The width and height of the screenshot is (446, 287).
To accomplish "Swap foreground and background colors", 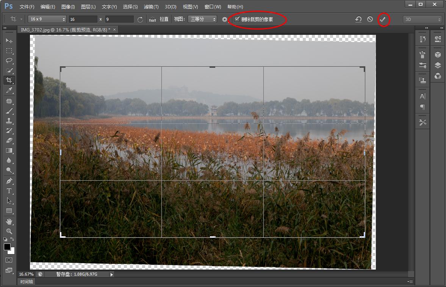I will click(x=13, y=239).
